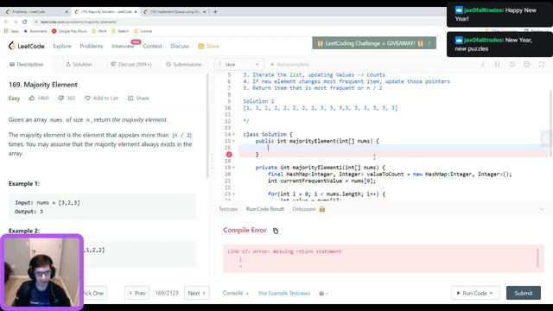Place cursor on empty editor line 16
The width and height of the screenshot is (553, 311).
(394, 148)
